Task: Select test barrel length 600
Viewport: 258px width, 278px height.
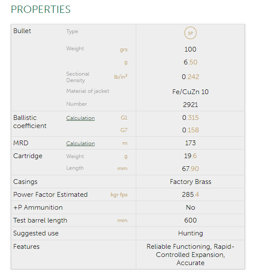Action: (190, 220)
